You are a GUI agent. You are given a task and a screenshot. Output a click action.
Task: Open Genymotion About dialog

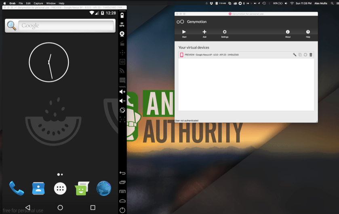[288, 33]
